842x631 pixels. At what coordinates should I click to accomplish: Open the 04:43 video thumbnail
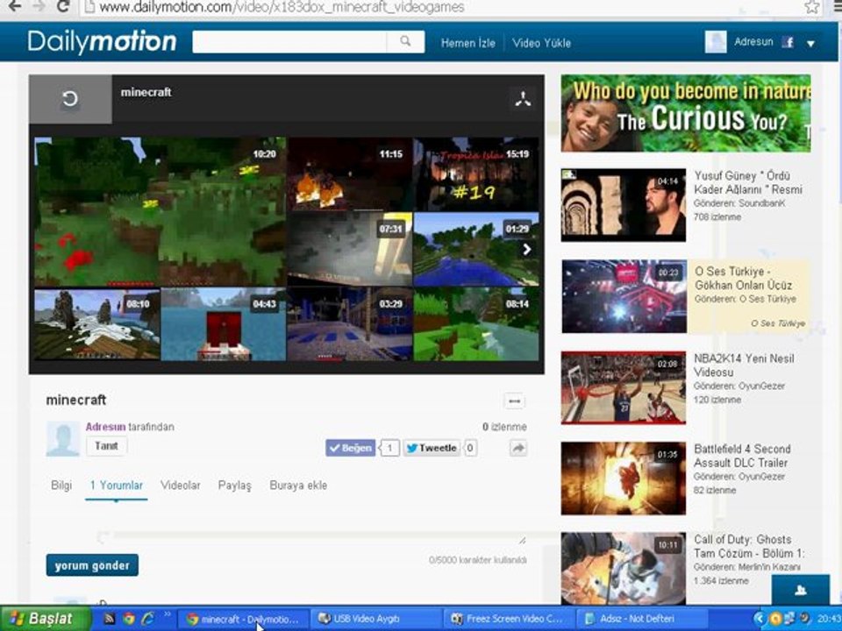point(224,324)
